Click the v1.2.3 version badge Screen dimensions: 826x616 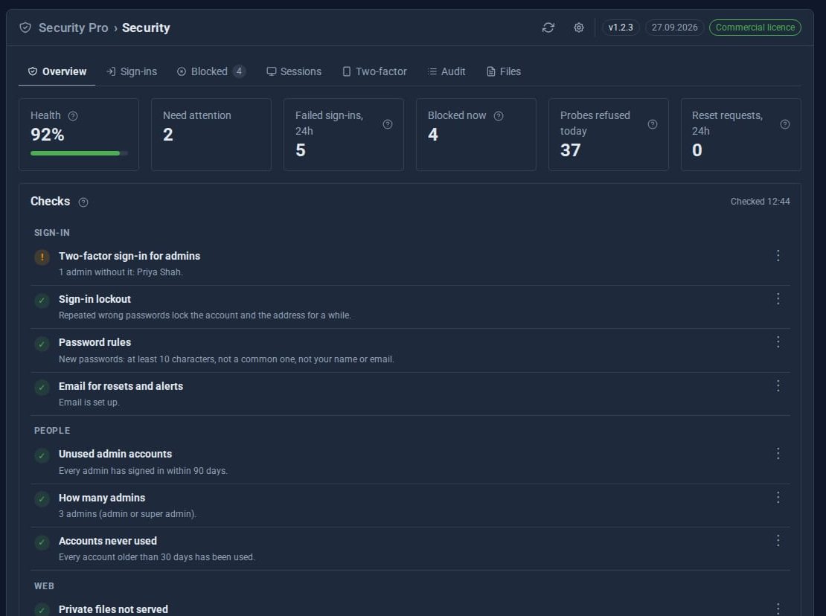point(621,28)
